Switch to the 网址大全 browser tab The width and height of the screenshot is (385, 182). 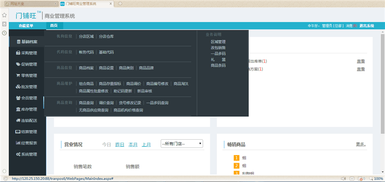(31, 4)
